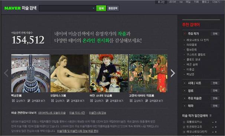The width and height of the screenshot is (225, 136).
Task: Show next exhibitions with right arrow
Action: (x=173, y=73)
